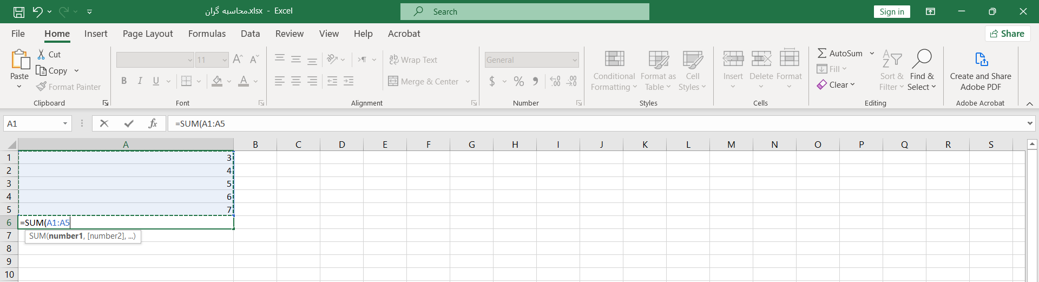Image resolution: width=1039 pixels, height=282 pixels.
Task: Open the File tab
Action: [18, 34]
